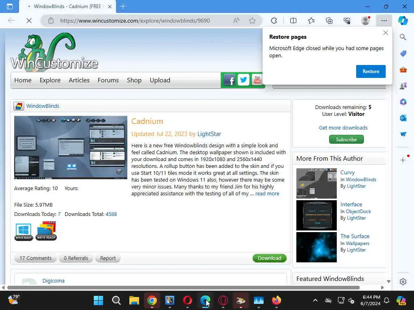Open Browser essentials heart icon
Screen dimensions: 414x310
[347, 21]
